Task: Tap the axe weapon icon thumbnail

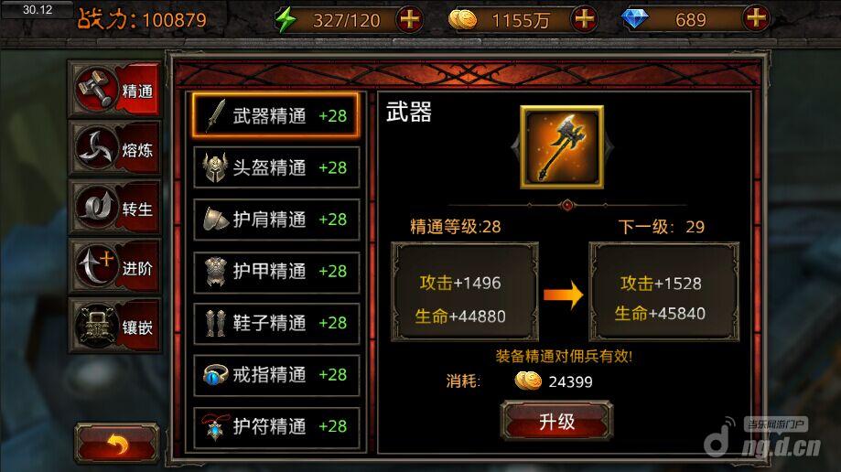Action: pos(562,147)
